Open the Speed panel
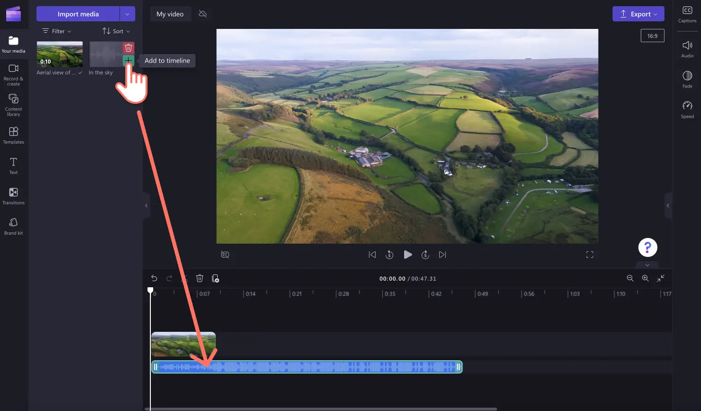Viewport: 701px width, 411px height. point(687,110)
